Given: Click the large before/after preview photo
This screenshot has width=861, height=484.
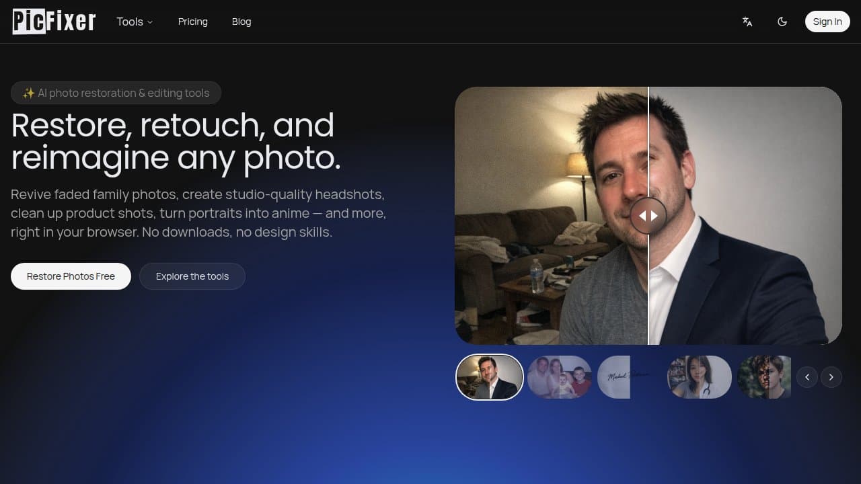Looking at the screenshot, I should click(648, 216).
